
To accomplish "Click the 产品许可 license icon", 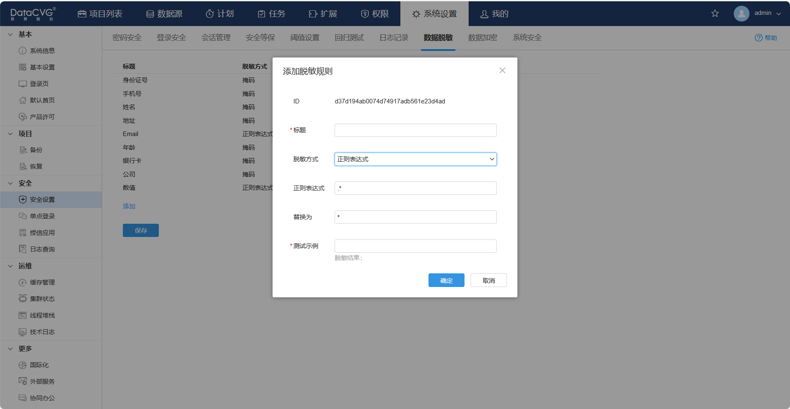I will (22, 117).
